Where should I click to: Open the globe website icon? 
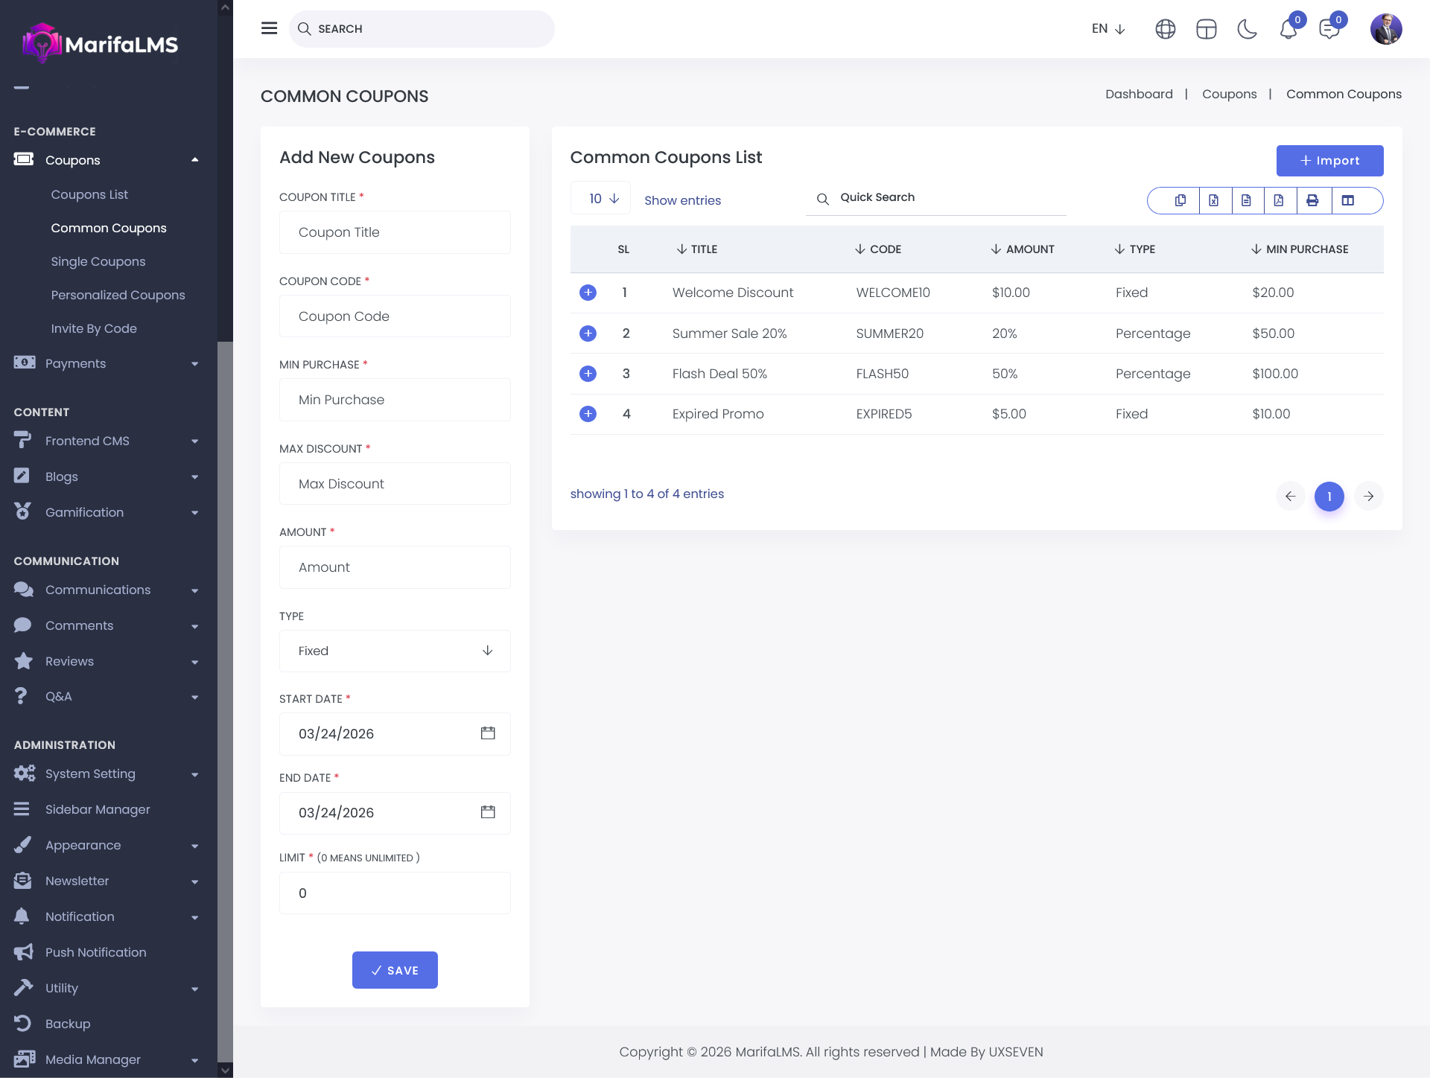1165,29
